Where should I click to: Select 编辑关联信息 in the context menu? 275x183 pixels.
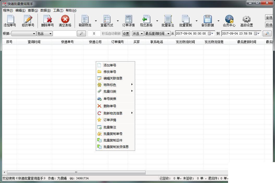115,78
